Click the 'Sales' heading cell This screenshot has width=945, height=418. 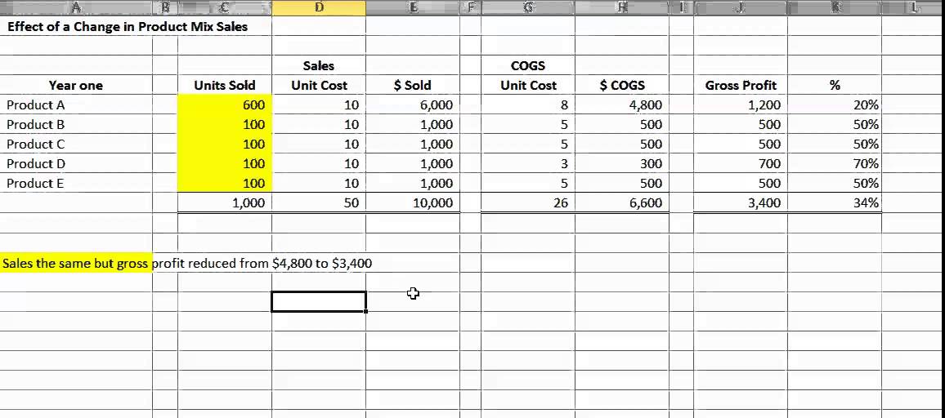point(319,65)
